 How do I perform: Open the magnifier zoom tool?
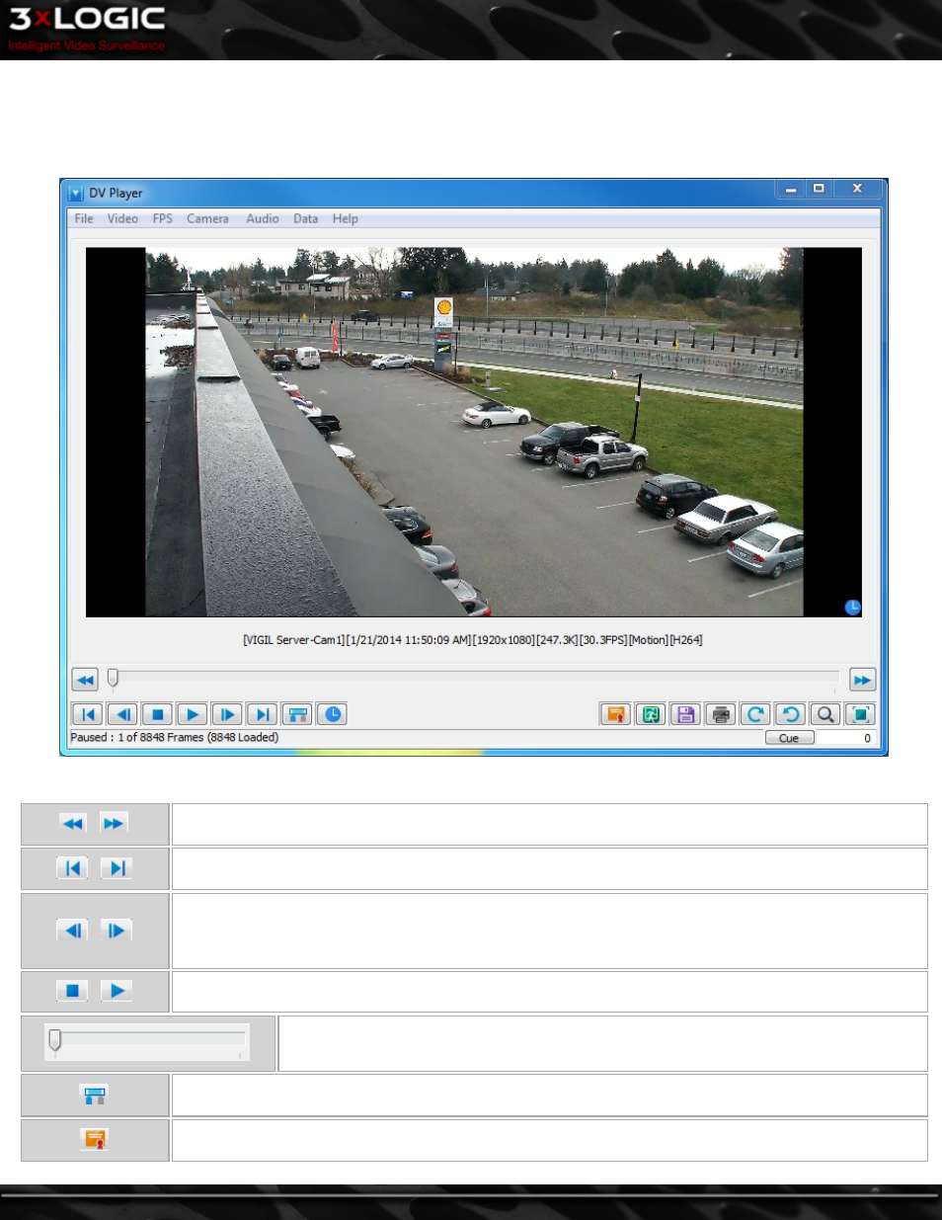(x=825, y=714)
